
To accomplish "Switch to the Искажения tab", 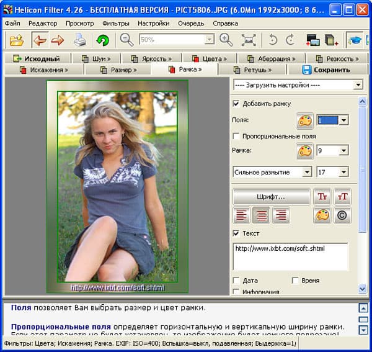I will coord(44,70).
